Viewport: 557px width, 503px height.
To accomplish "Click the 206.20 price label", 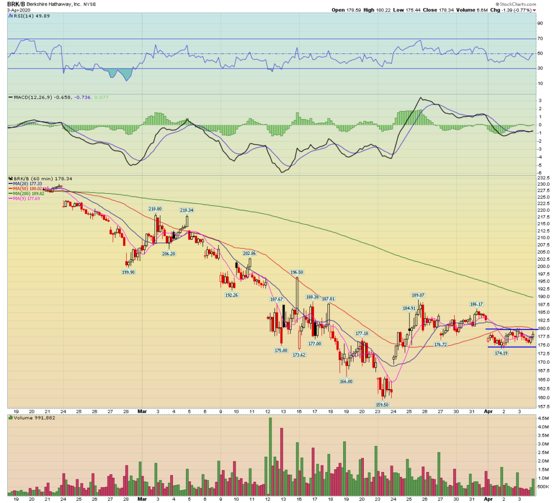I will [169, 254].
